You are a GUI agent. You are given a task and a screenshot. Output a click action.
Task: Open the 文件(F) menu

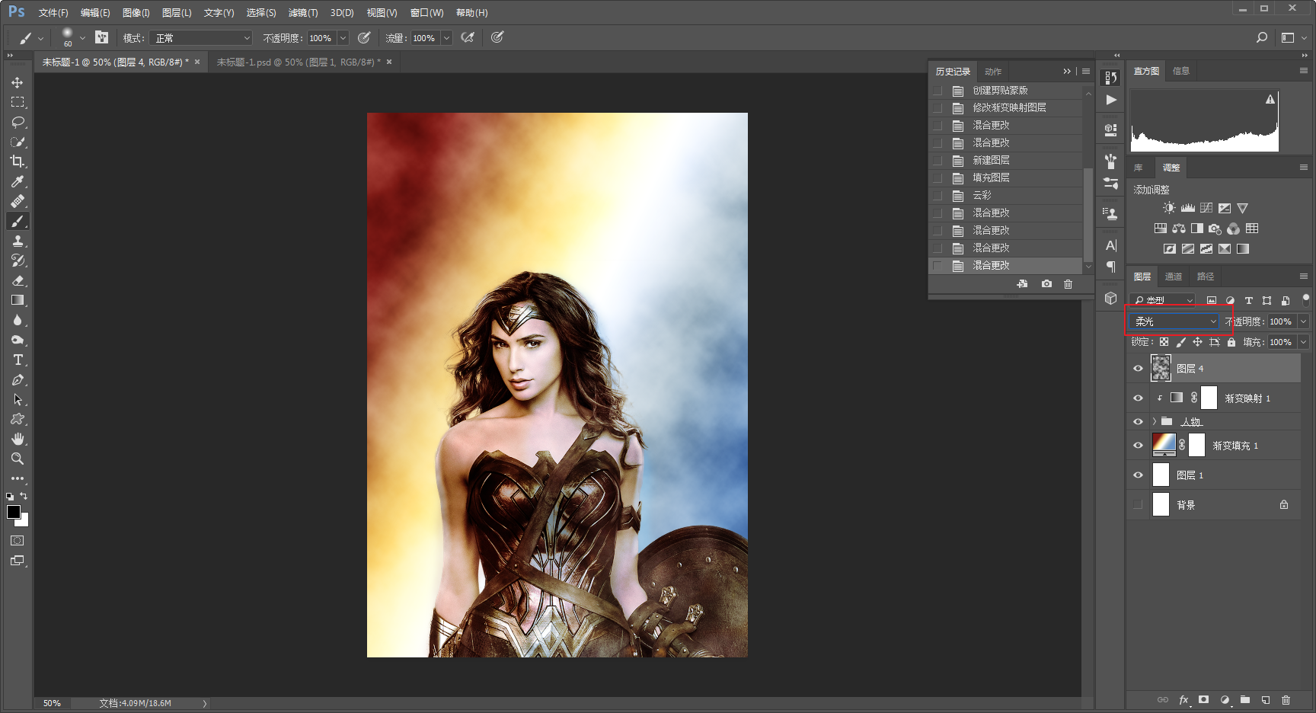coord(53,13)
